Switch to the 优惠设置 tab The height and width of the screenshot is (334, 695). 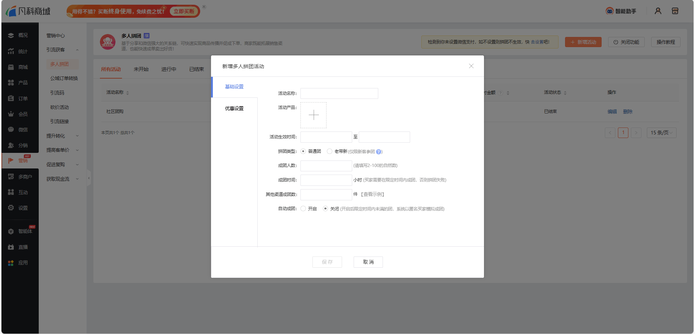(x=234, y=108)
